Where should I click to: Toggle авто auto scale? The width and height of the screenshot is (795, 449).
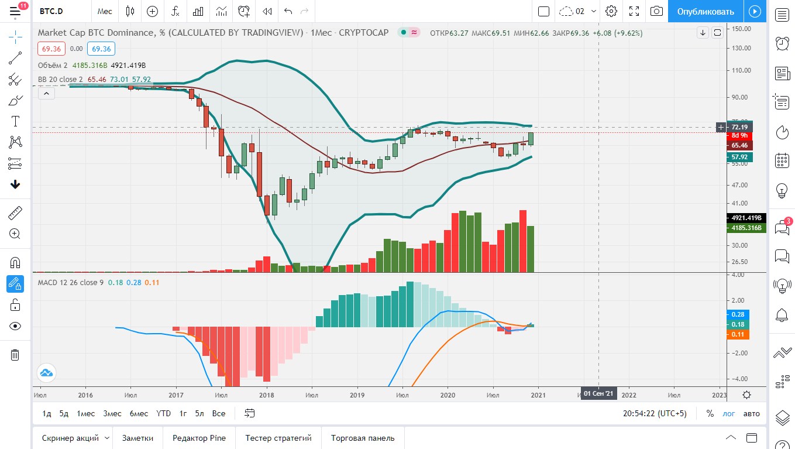click(752, 413)
